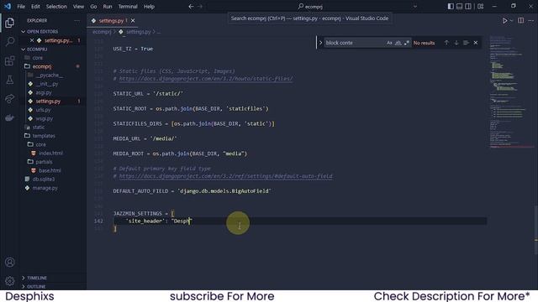Image resolution: width=538 pixels, height=302 pixels.
Task: Open urls.py in the explorer
Action: (x=43, y=110)
